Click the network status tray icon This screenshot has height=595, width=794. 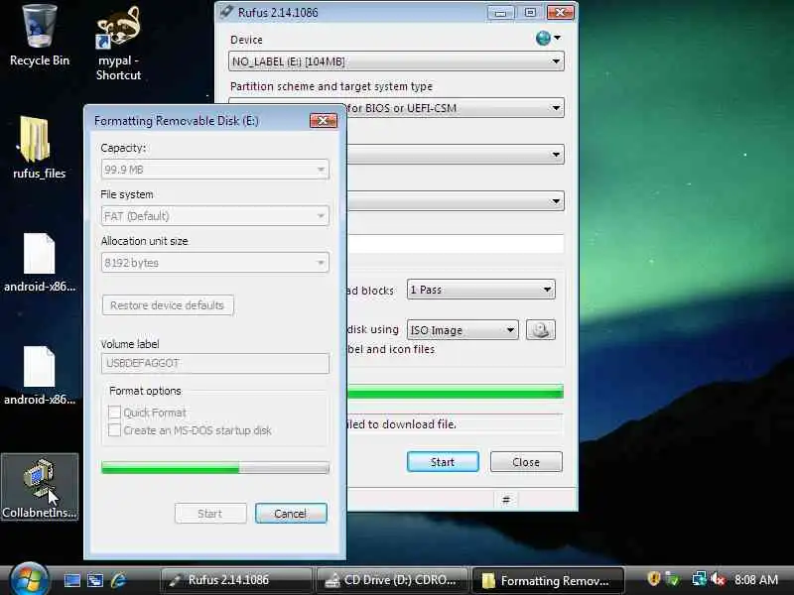(x=699, y=579)
